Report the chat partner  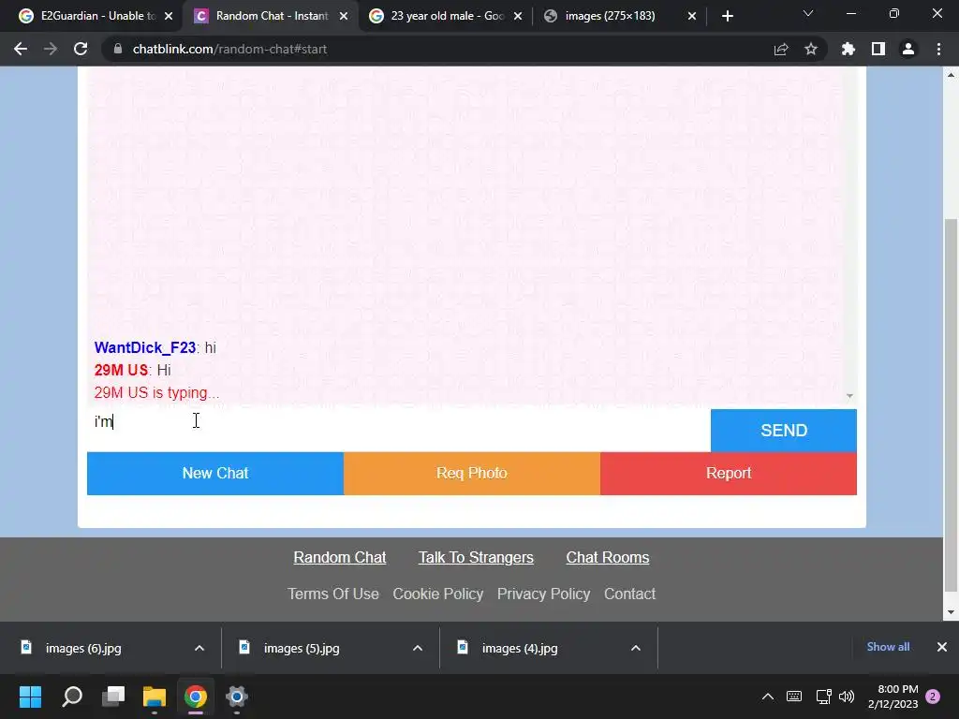tap(729, 473)
